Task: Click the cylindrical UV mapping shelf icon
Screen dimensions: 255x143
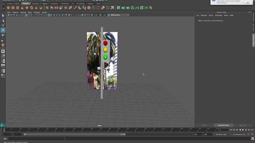Action: (123, 8)
